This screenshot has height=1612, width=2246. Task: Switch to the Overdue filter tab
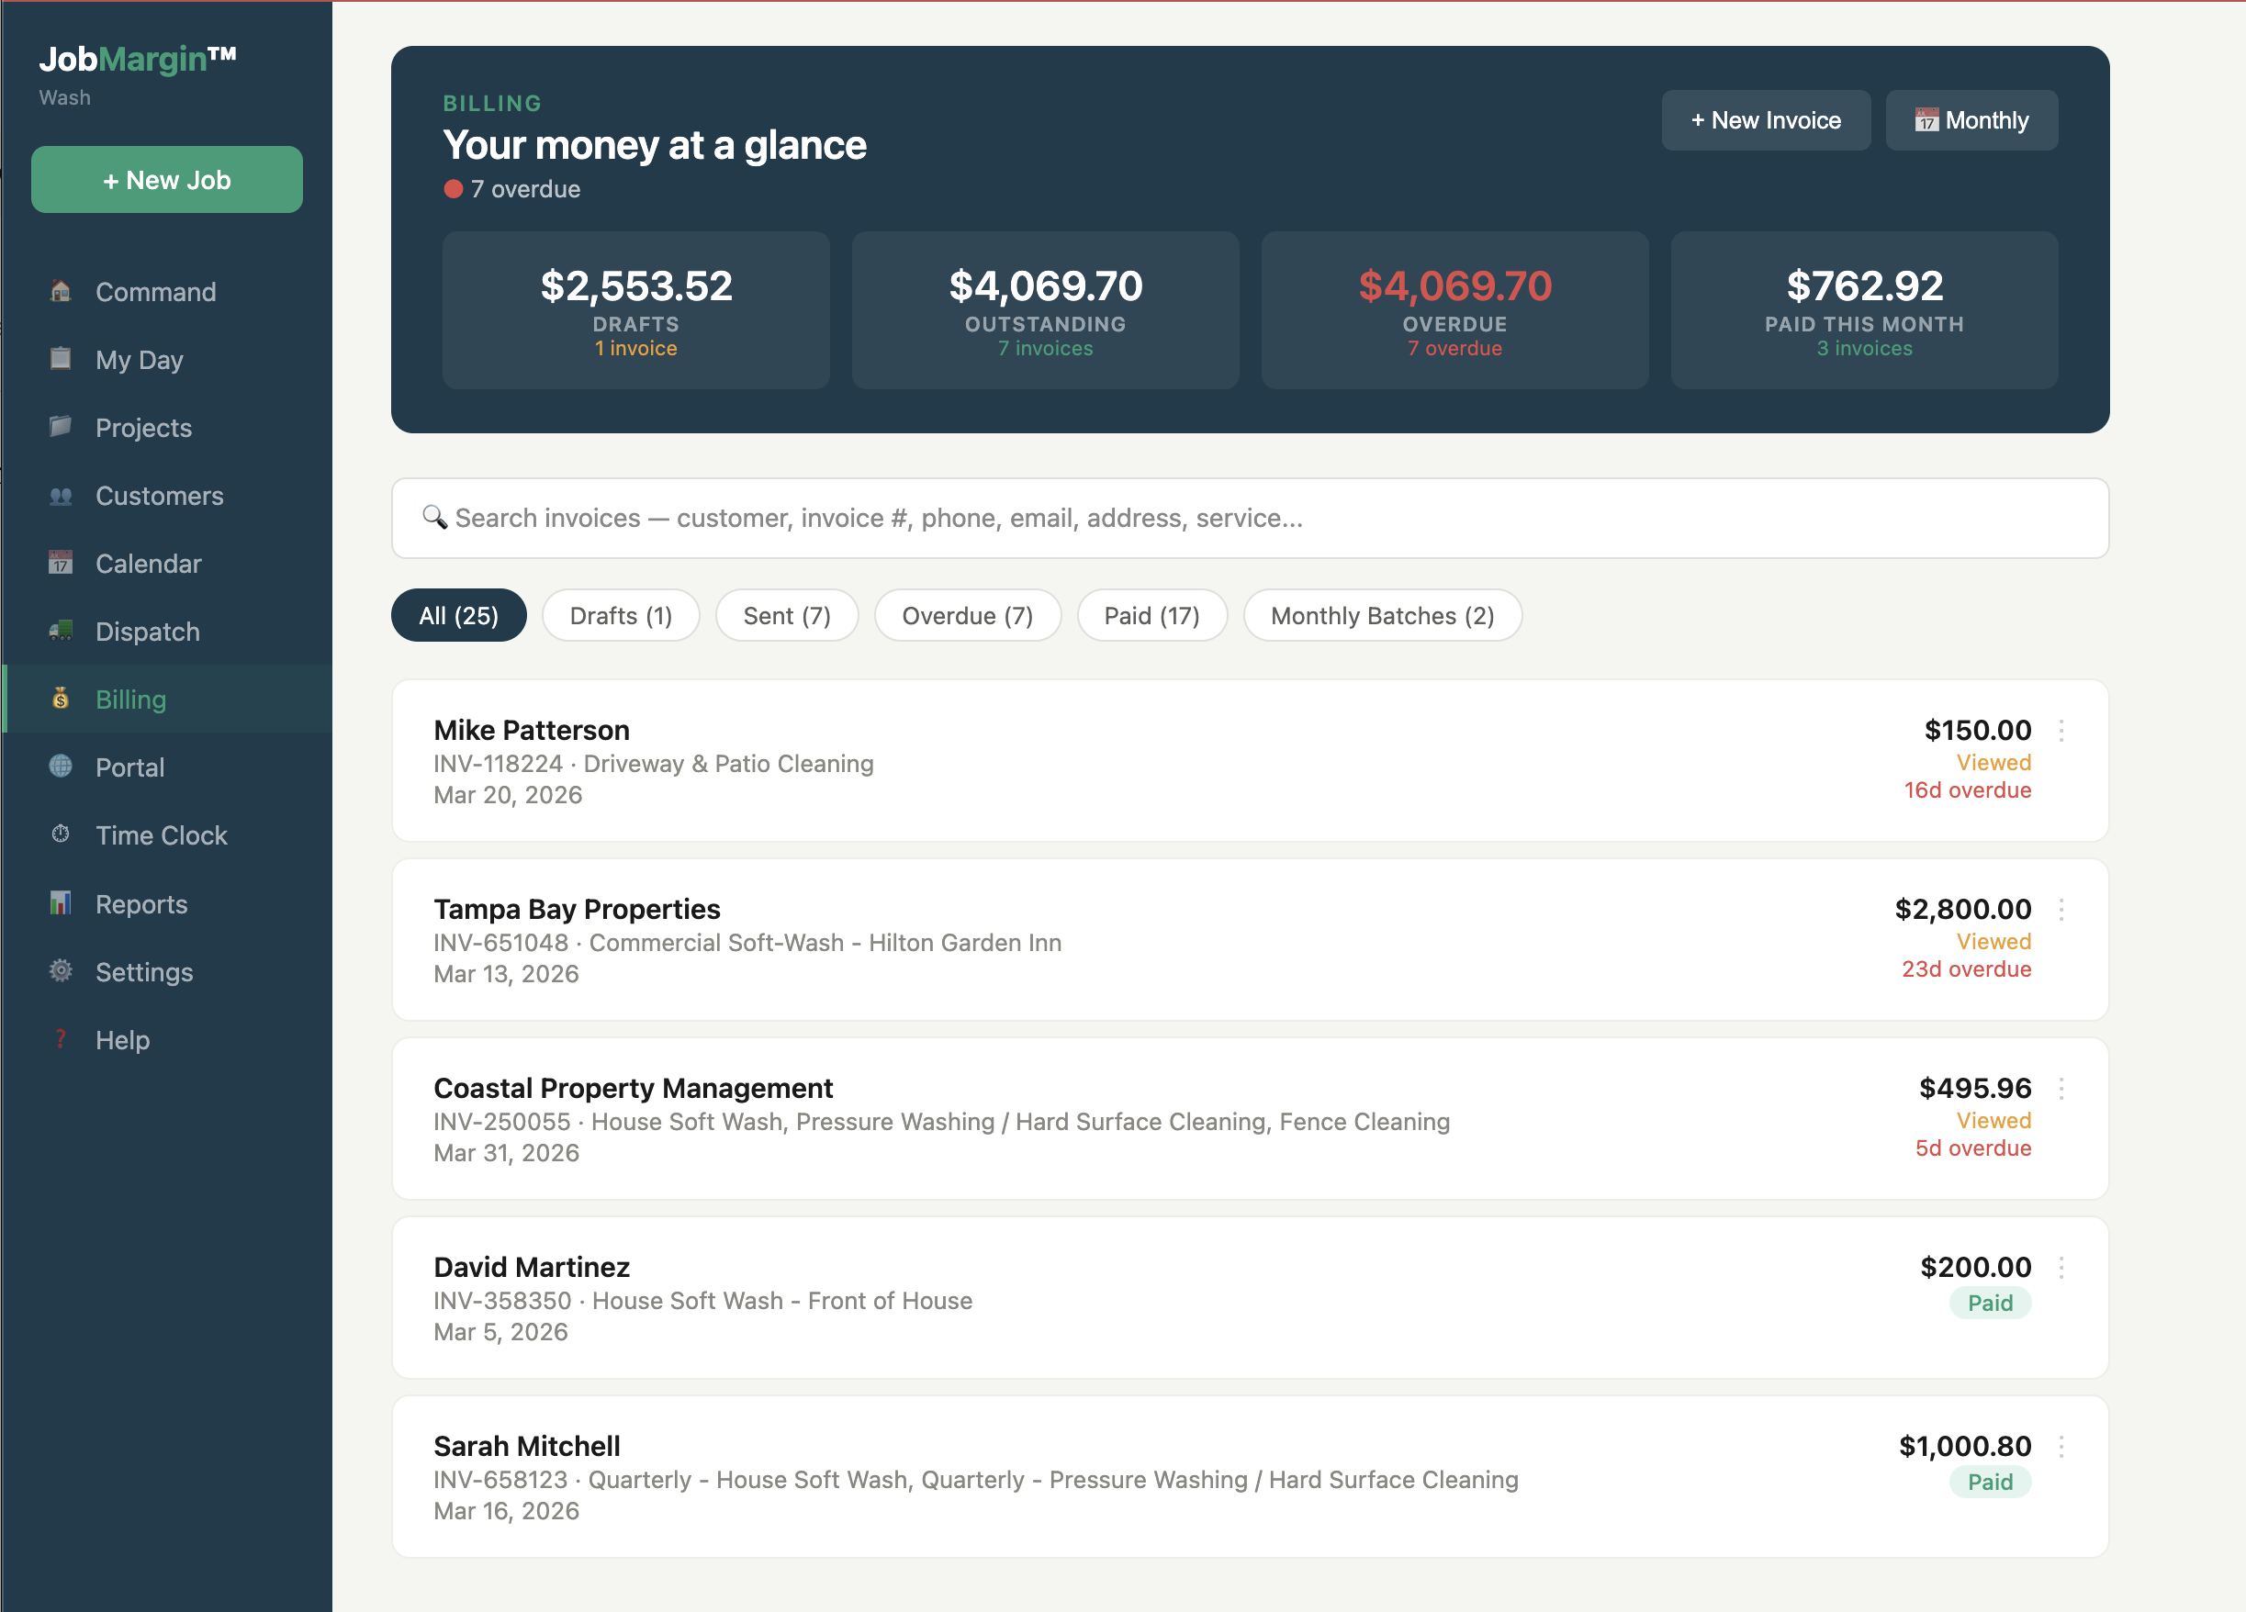(968, 615)
